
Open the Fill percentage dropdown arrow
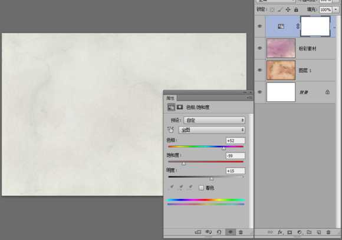(336, 9)
